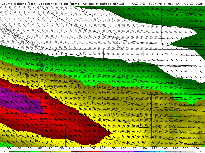This screenshot has width=205, height=153.
Task: Click the 50 value on the legend scale
Action: [x=9, y=148]
